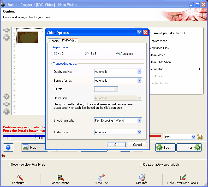
Task: Toggle Never use black thumbnails checkbox
Action: point(9,165)
